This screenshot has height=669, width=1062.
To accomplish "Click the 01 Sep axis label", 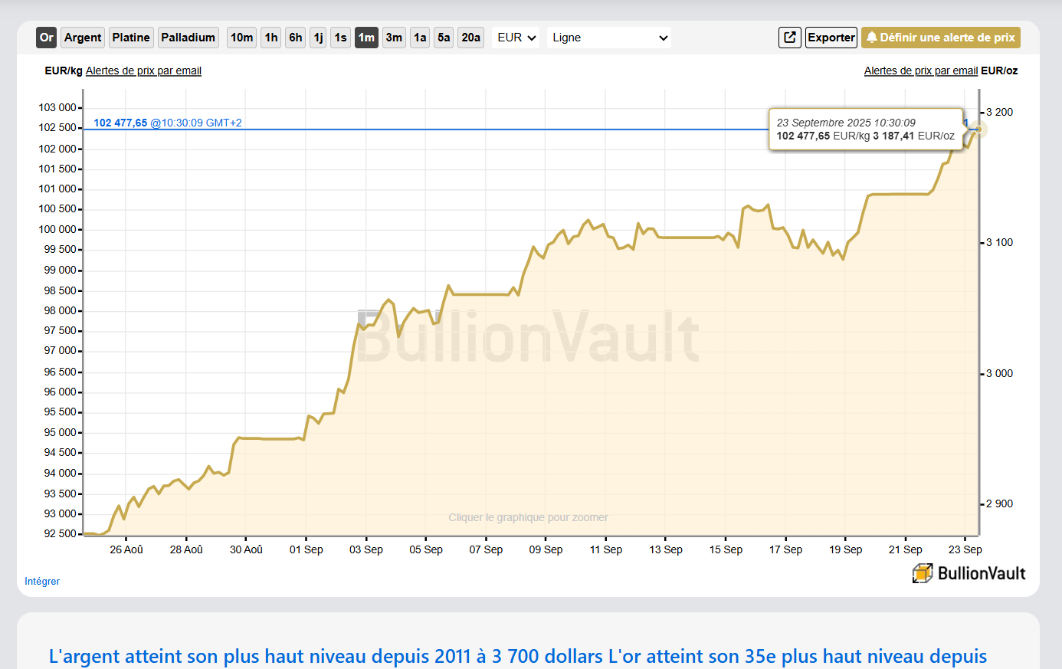I will 306,549.
